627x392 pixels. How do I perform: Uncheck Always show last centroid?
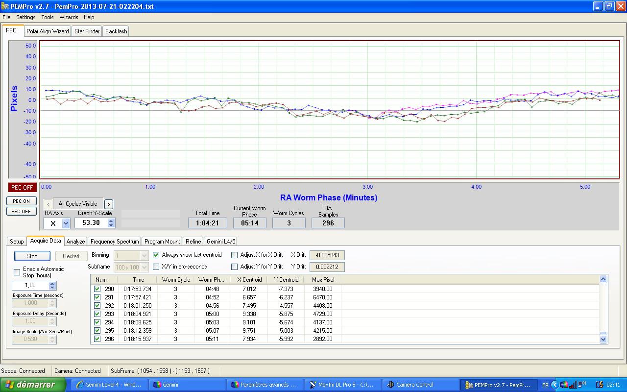pos(156,255)
